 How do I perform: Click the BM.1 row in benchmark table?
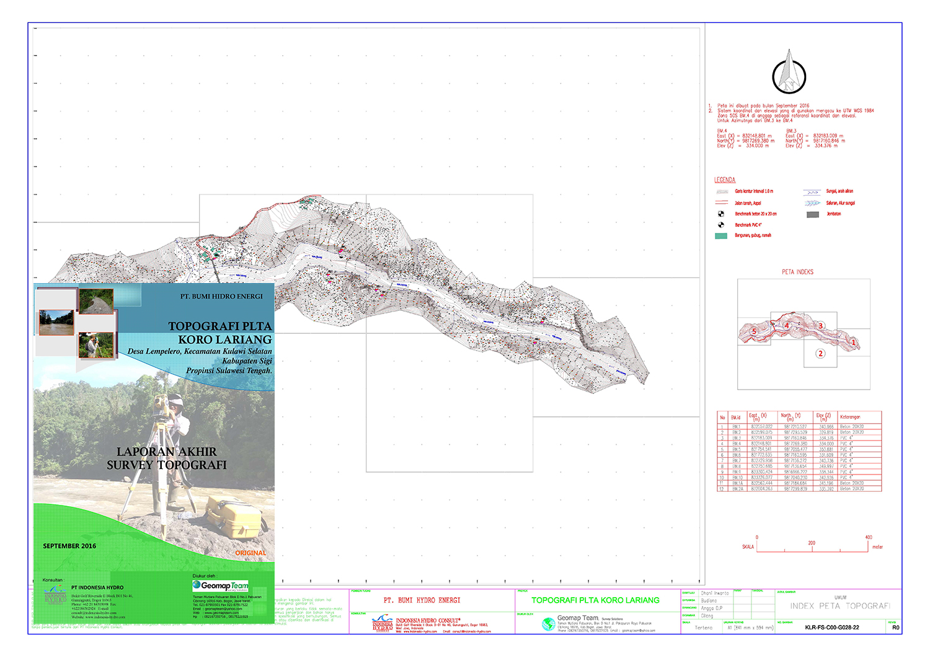click(x=799, y=427)
